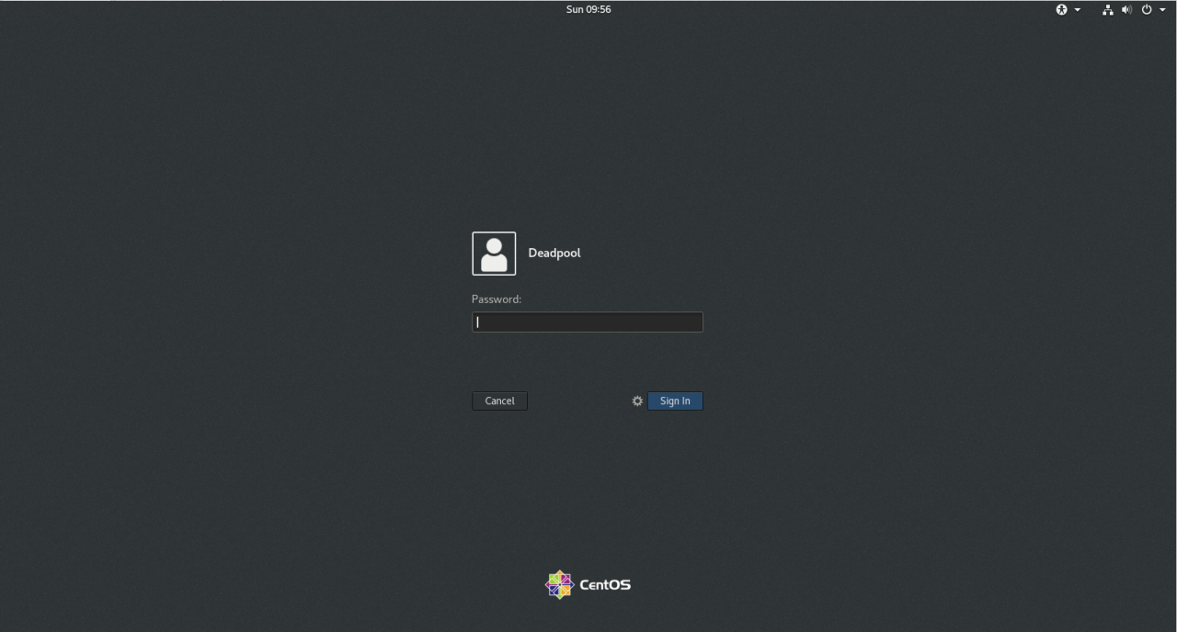Image resolution: width=1177 pixels, height=632 pixels.
Task: Click the CentOS logo
Action: [x=559, y=583]
